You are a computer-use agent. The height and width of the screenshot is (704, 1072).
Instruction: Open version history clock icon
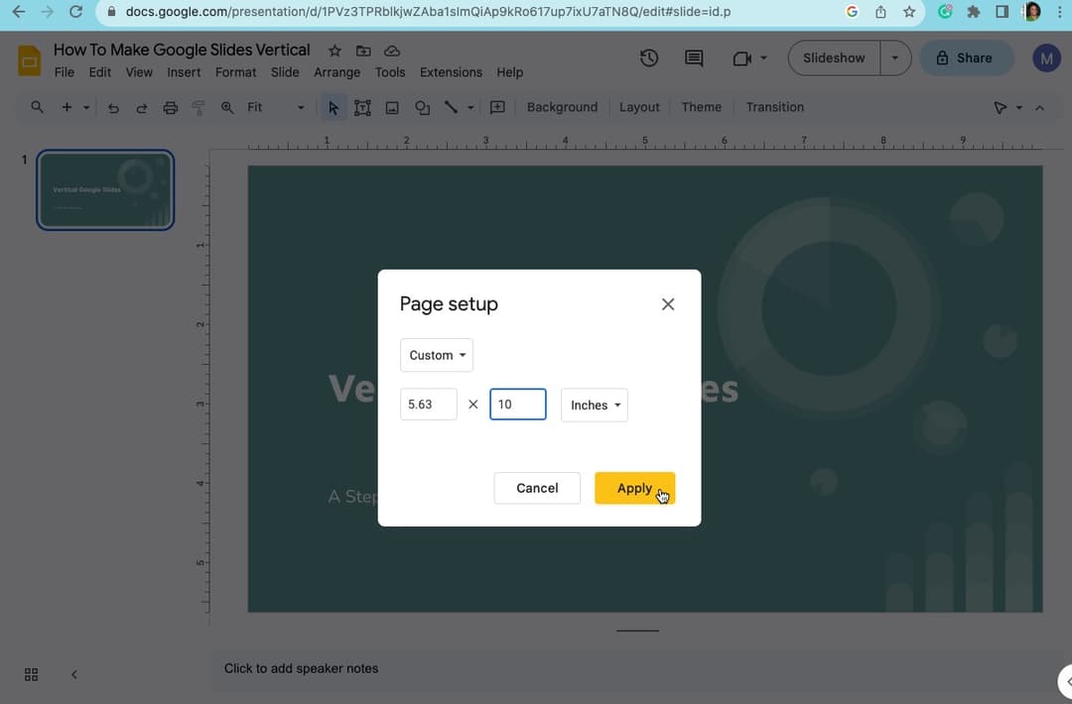(x=649, y=59)
